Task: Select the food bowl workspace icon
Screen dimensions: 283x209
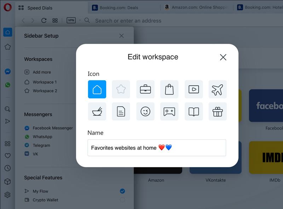Action: point(97,111)
